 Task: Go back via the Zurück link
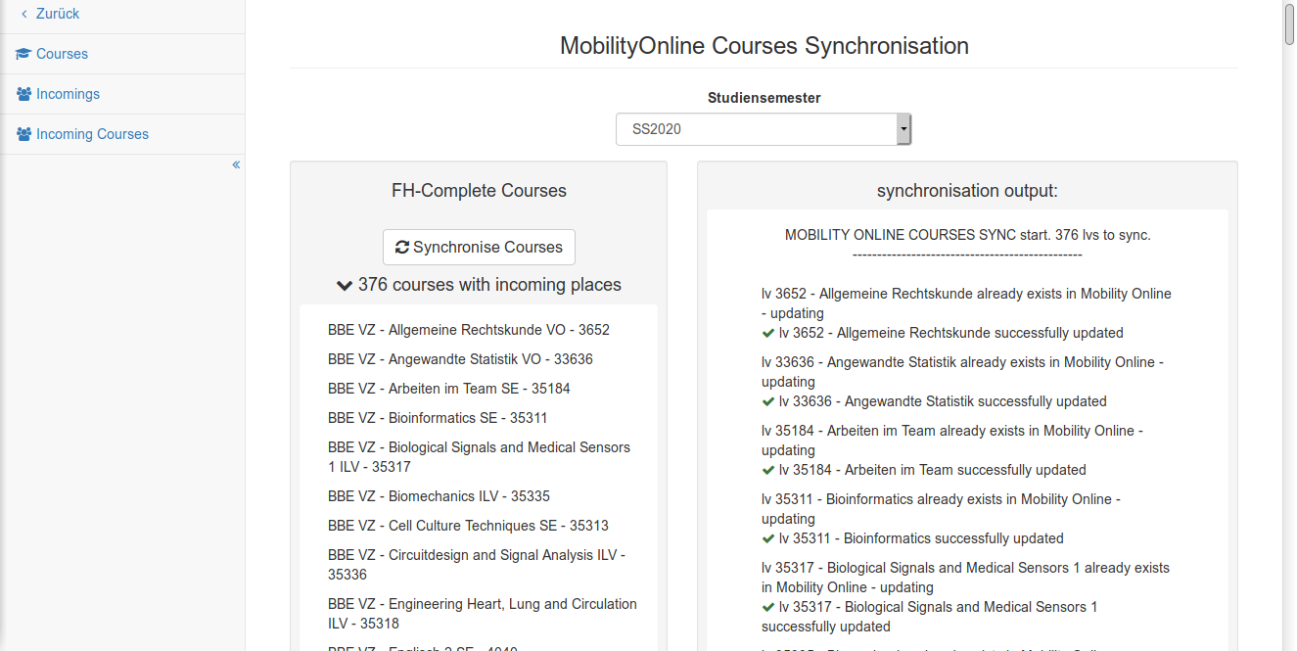(58, 14)
